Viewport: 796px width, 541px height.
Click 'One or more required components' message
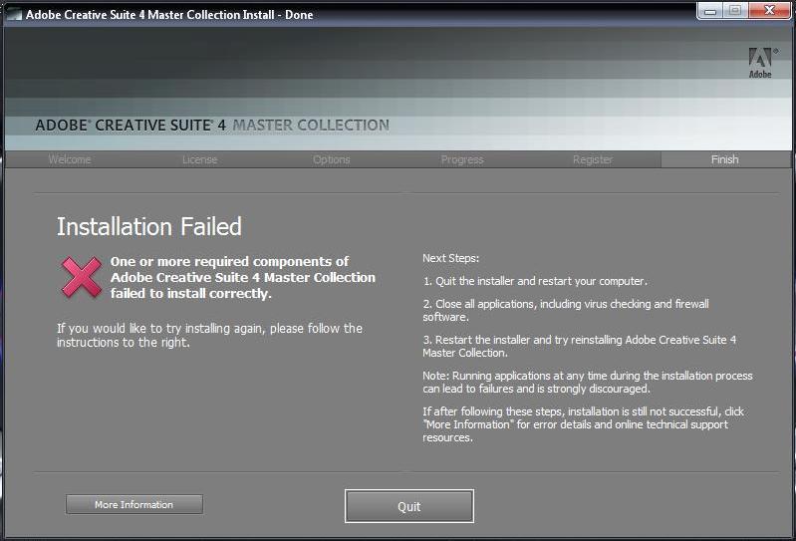click(243, 277)
